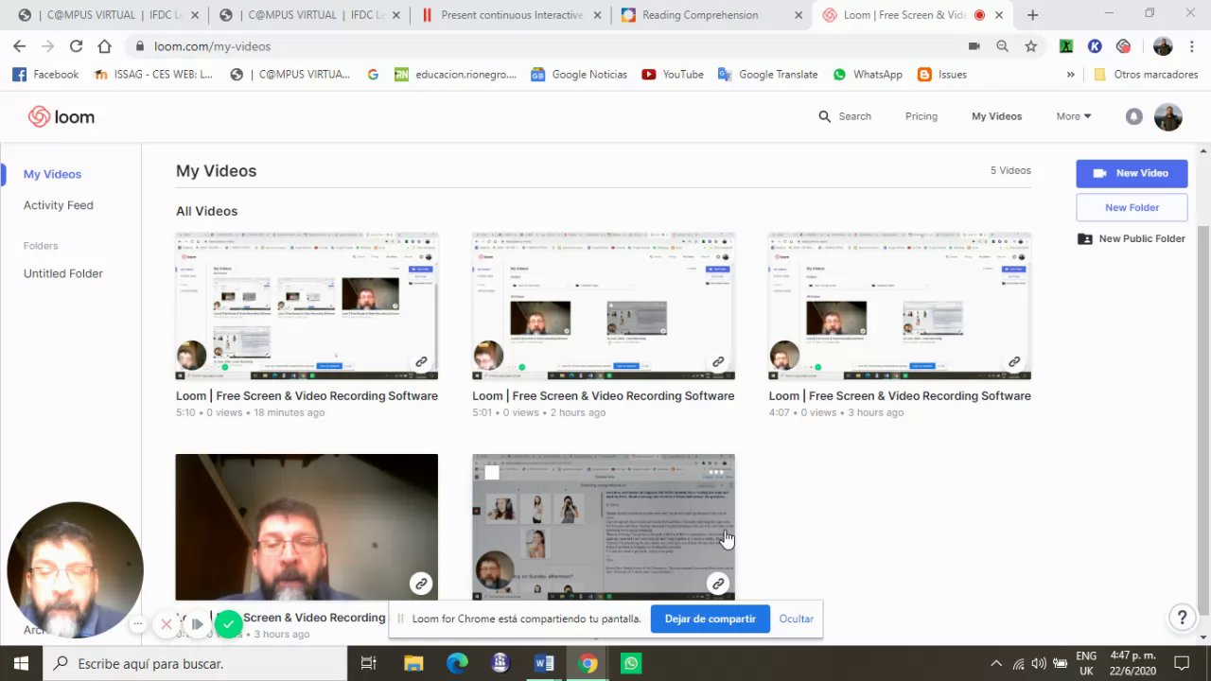This screenshot has height=681, width=1211.
Task: Click Search in the Loom header
Action: [844, 116]
